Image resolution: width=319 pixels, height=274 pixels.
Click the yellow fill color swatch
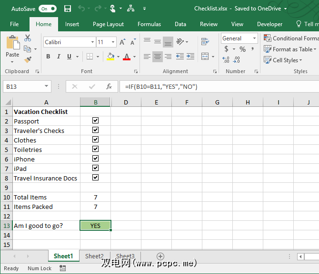point(110,57)
